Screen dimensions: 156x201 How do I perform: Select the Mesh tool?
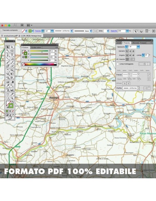[8, 82]
